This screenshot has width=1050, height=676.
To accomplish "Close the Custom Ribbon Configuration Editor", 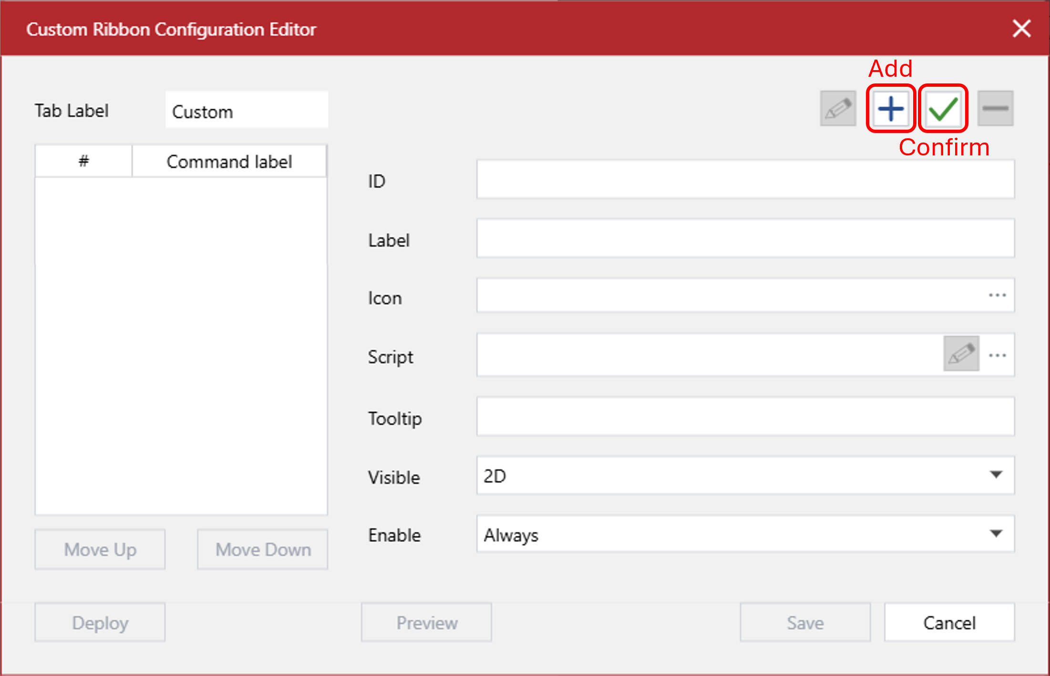I will pos(1021,29).
